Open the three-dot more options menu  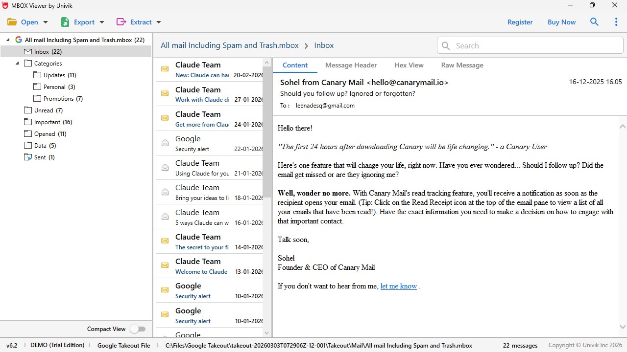[616, 22]
